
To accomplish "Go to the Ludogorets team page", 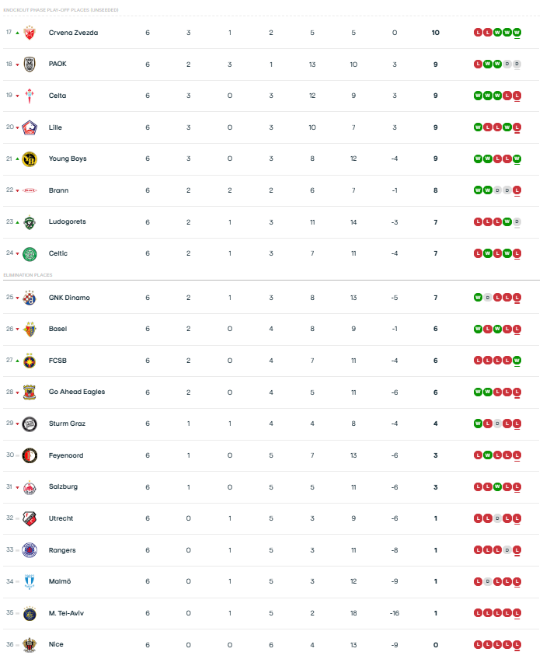I will [x=67, y=221].
